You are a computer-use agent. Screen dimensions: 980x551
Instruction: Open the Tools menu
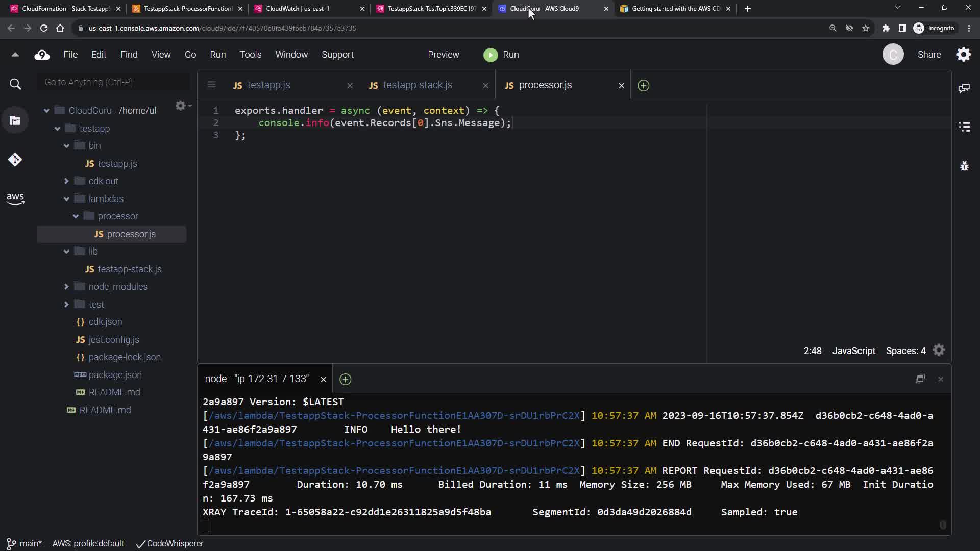click(x=250, y=55)
